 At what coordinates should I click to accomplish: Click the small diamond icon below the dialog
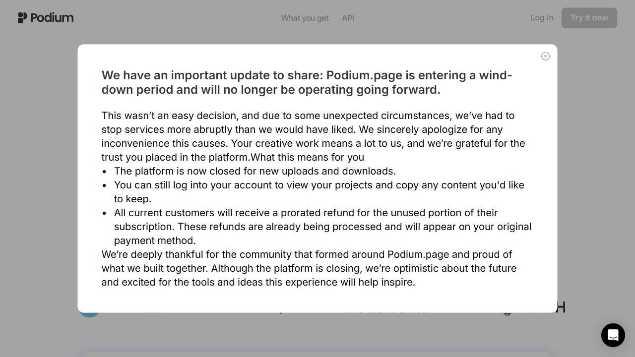507,314
